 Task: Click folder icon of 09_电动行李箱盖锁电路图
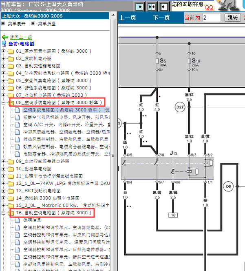point(11,162)
